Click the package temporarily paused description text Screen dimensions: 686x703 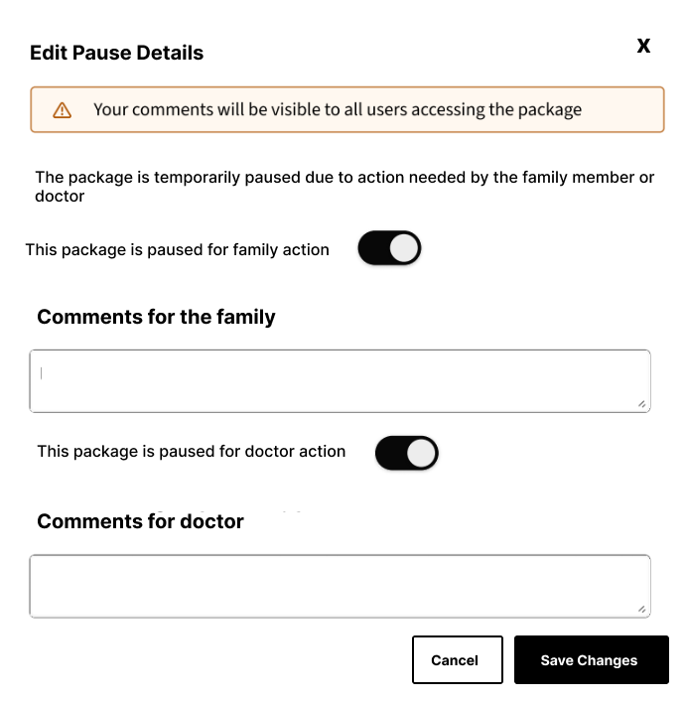(343, 187)
